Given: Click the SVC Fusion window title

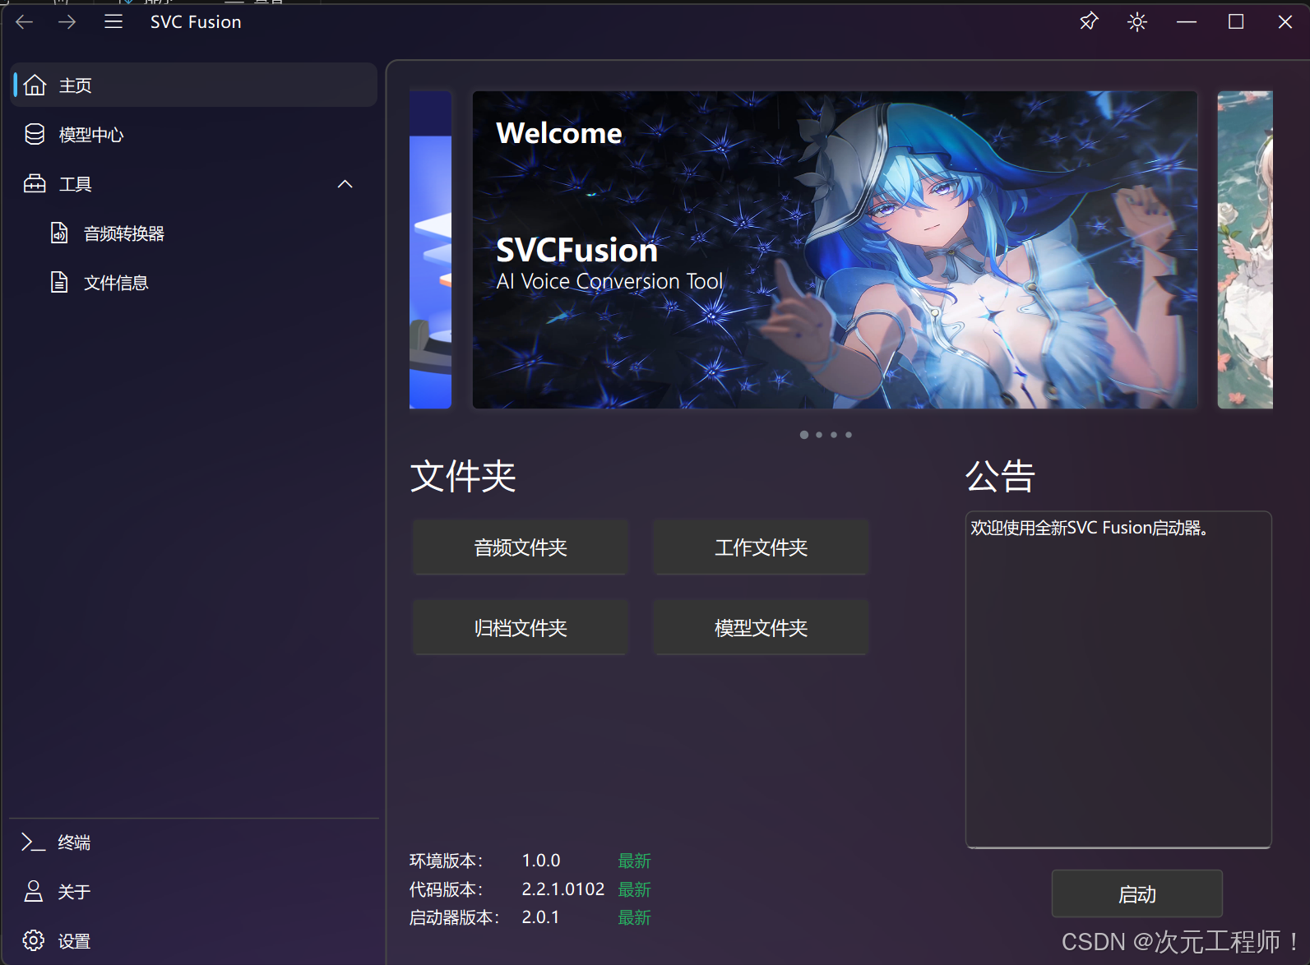Looking at the screenshot, I should click(x=196, y=22).
